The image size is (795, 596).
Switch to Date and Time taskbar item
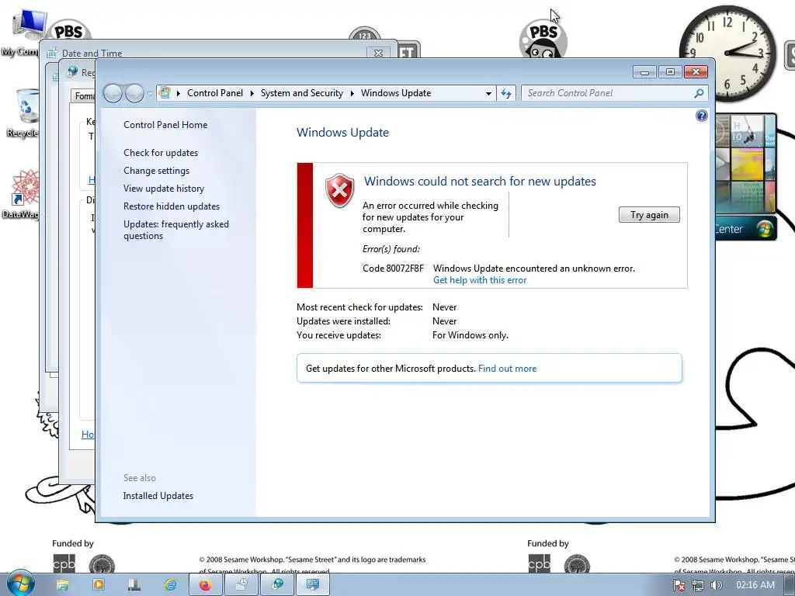click(241, 585)
